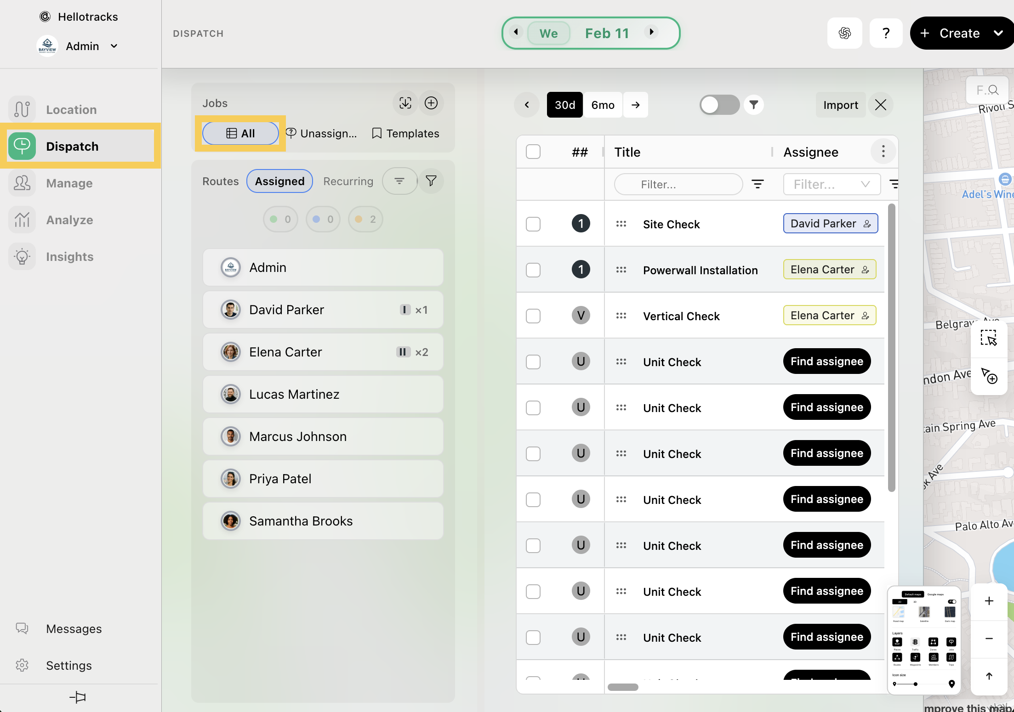Click the map zoom in plus
The height and width of the screenshot is (712, 1014).
pos(989,601)
